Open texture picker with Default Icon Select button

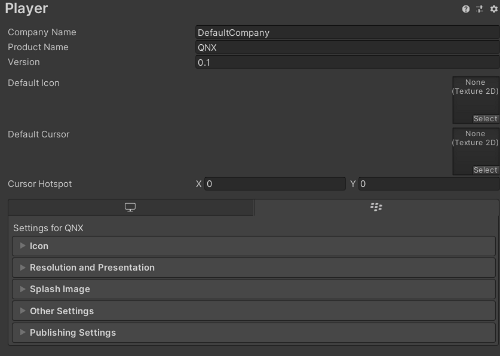tap(486, 119)
